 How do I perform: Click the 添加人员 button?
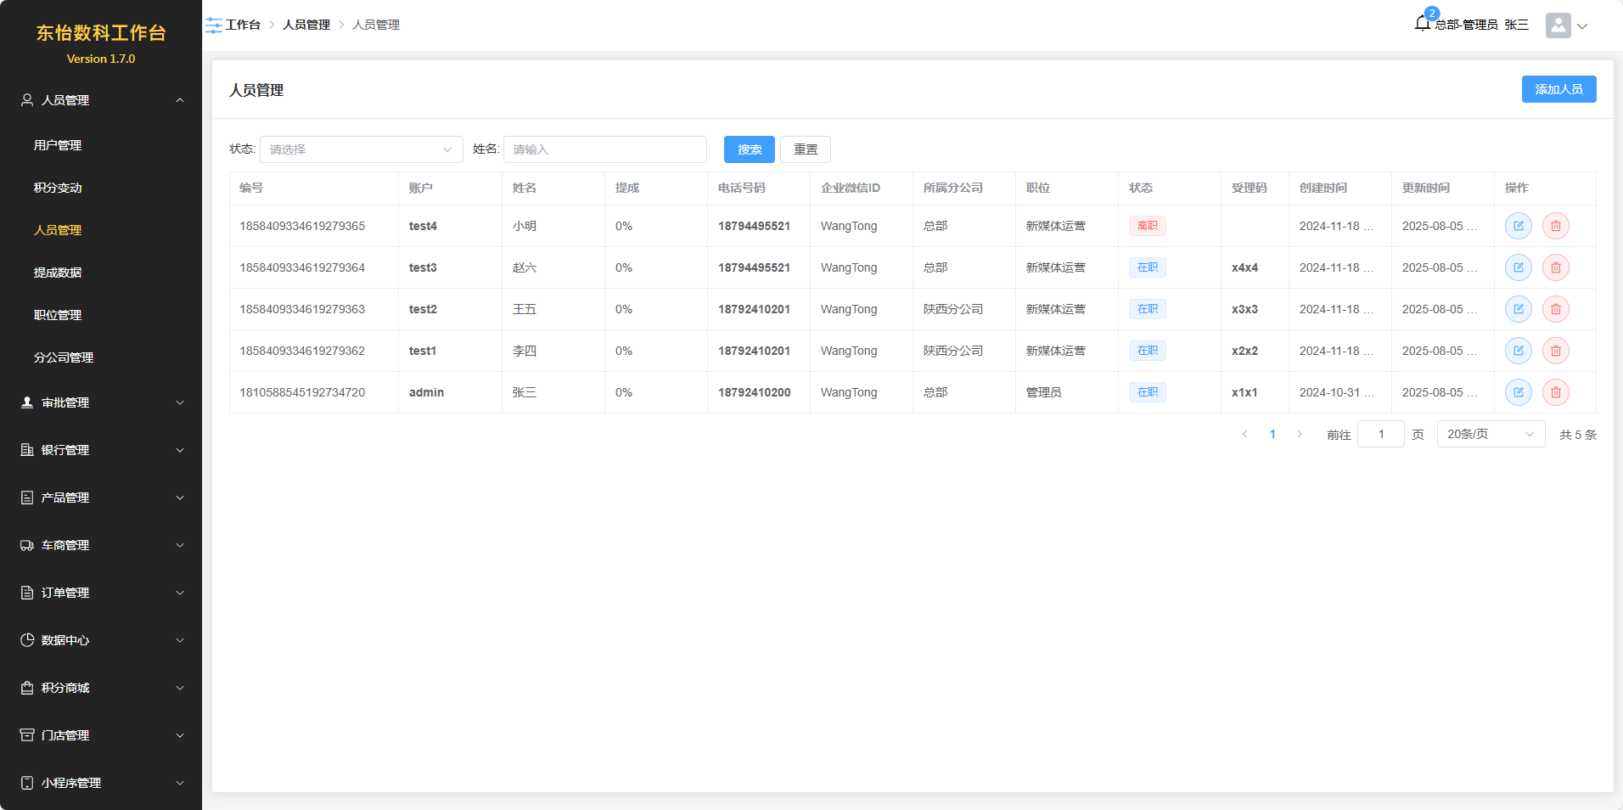(x=1558, y=89)
